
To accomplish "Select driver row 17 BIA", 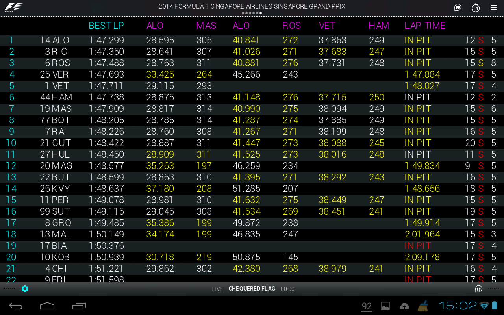I will coord(252,246).
